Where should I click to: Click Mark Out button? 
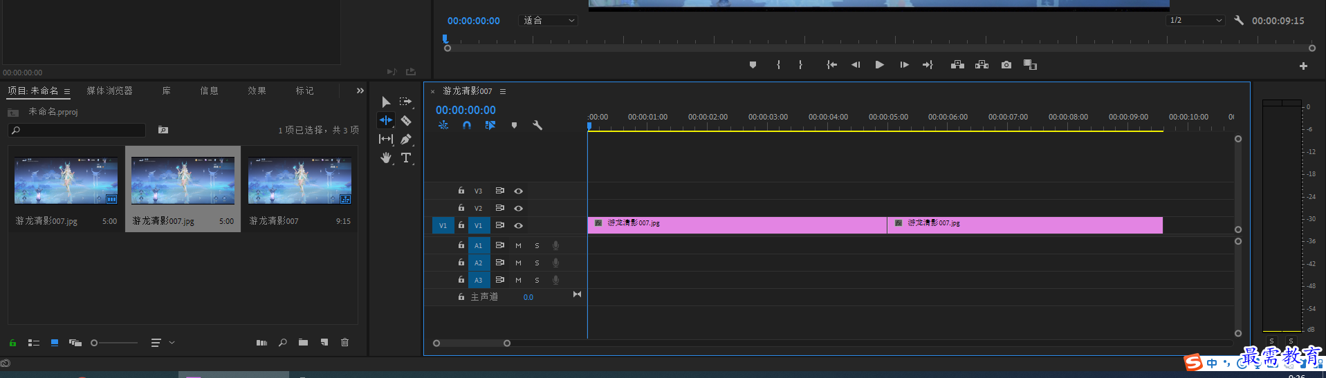[x=800, y=65]
